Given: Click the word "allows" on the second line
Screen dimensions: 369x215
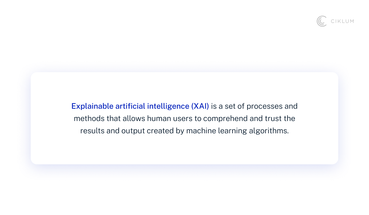Looking at the screenshot, I should [x=134, y=119].
